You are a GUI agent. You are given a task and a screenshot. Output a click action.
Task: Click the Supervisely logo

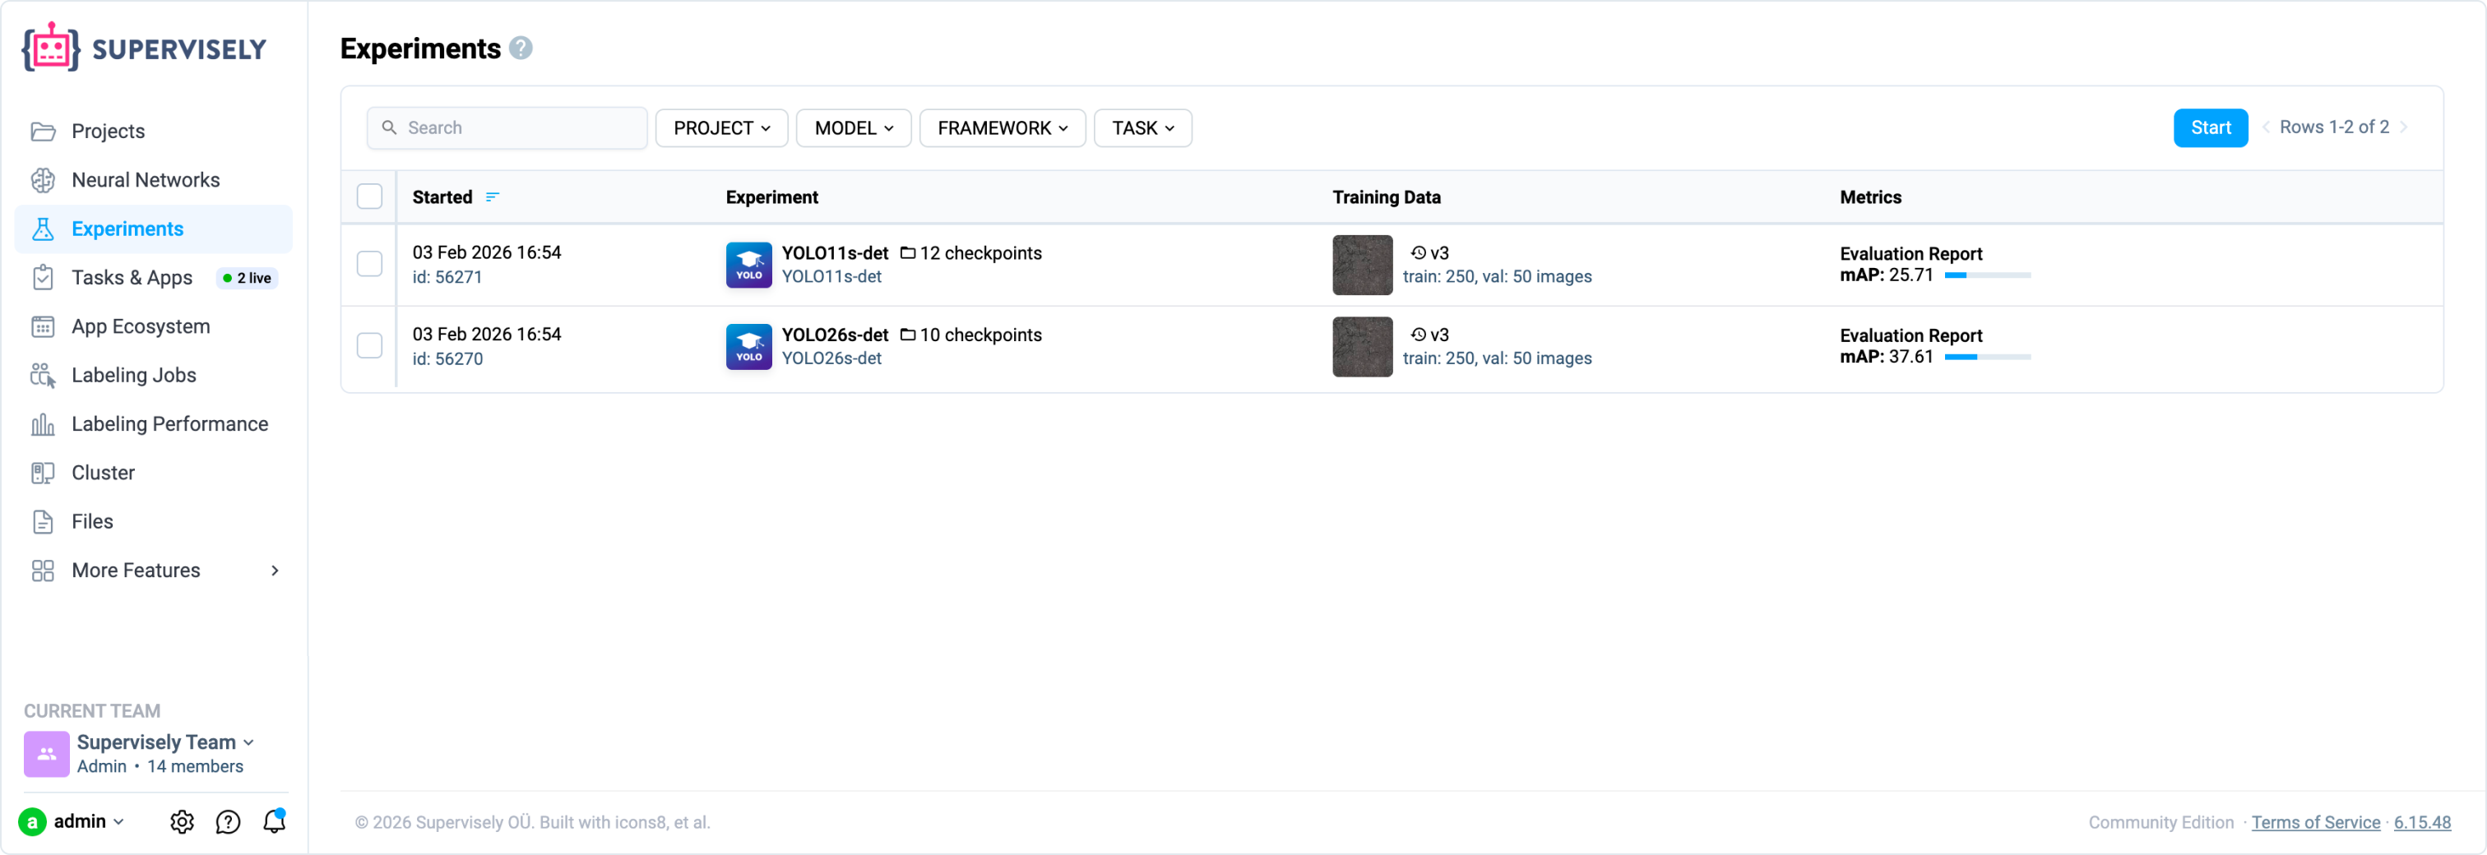point(145,49)
